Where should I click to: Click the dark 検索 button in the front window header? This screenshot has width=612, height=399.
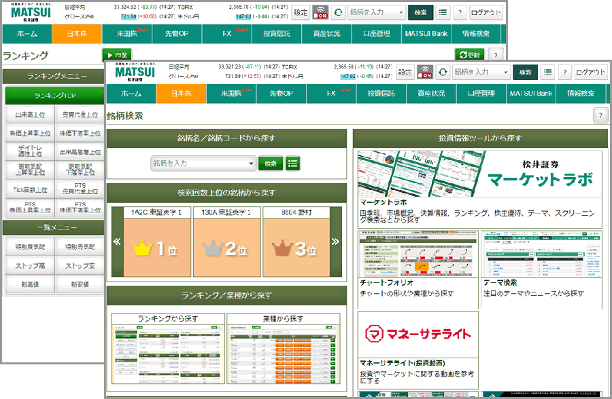[x=526, y=72]
